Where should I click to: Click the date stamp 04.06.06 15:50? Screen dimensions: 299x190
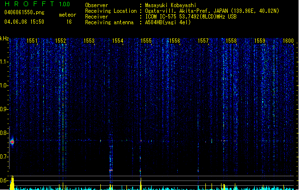[24, 22]
